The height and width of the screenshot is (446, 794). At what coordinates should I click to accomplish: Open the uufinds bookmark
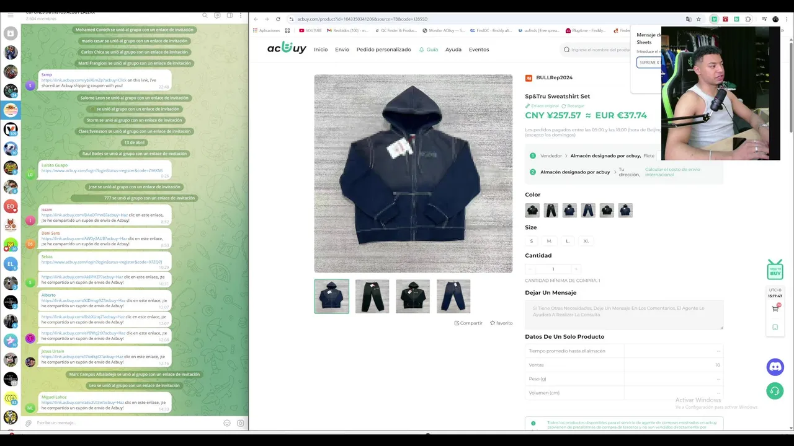pos(538,30)
